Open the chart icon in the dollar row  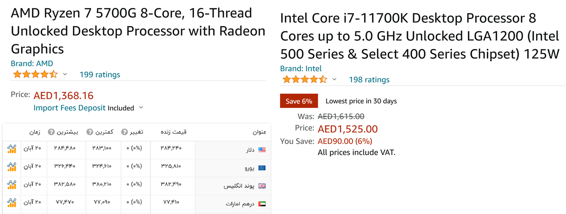click(x=12, y=149)
